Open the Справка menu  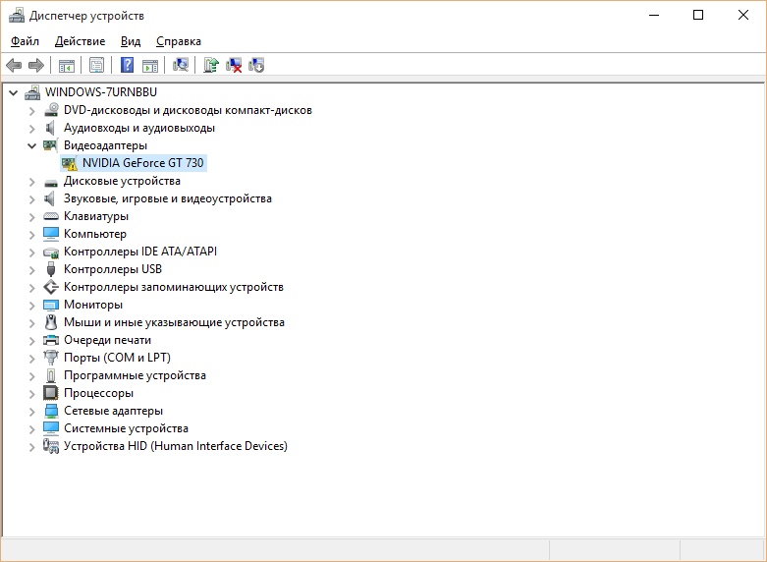179,41
